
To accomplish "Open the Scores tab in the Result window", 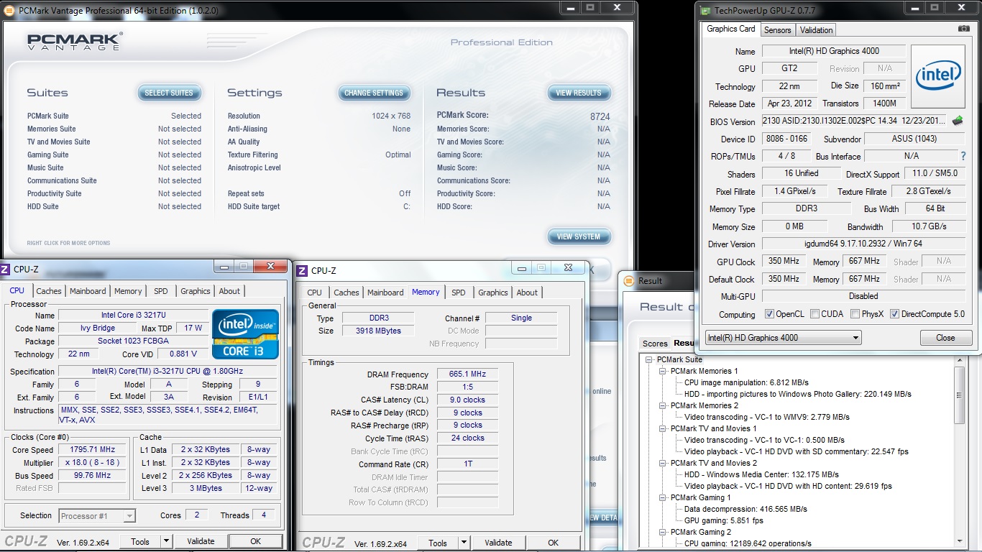I will coord(655,344).
